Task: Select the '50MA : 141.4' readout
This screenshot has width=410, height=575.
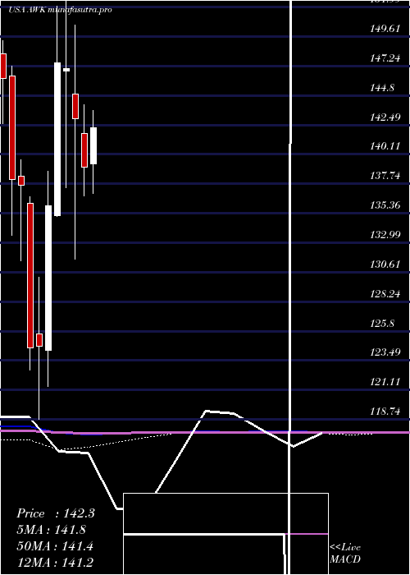Action: (x=55, y=546)
